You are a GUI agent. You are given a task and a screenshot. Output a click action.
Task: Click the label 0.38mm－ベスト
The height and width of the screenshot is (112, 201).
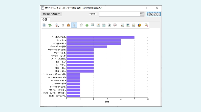coord(57,78)
